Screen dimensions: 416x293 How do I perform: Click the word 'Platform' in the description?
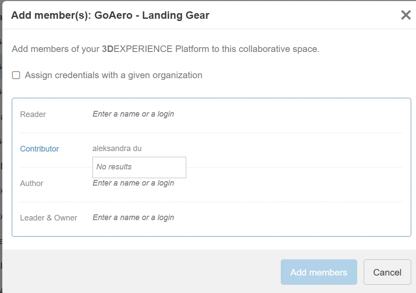[x=192, y=49]
